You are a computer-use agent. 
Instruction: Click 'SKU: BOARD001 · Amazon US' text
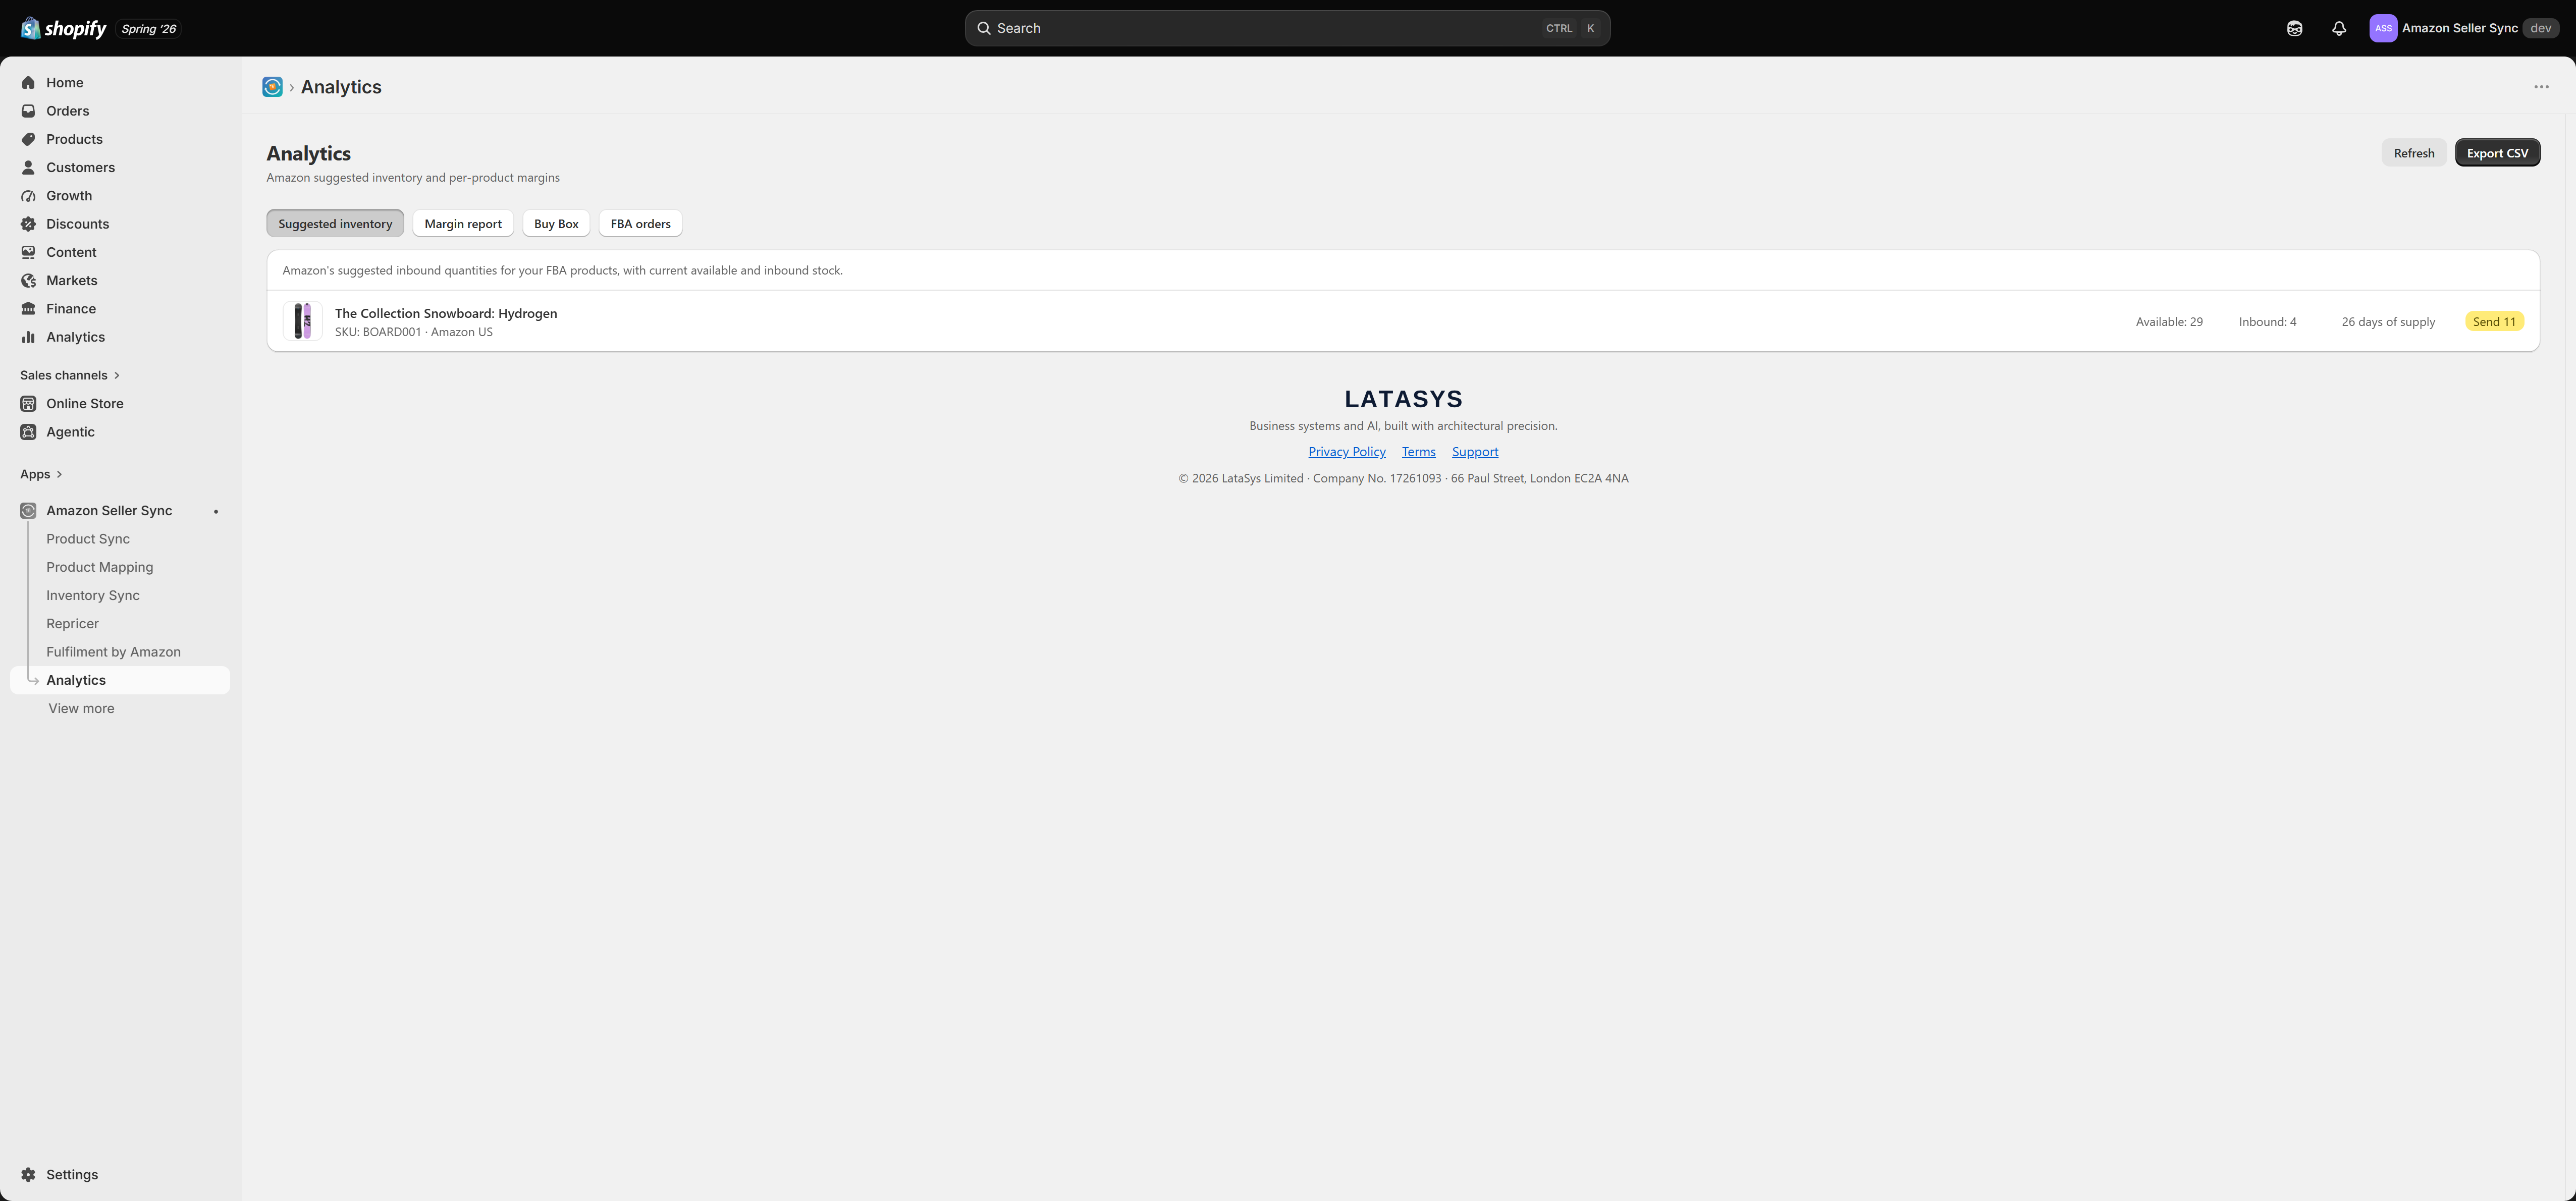coord(413,332)
